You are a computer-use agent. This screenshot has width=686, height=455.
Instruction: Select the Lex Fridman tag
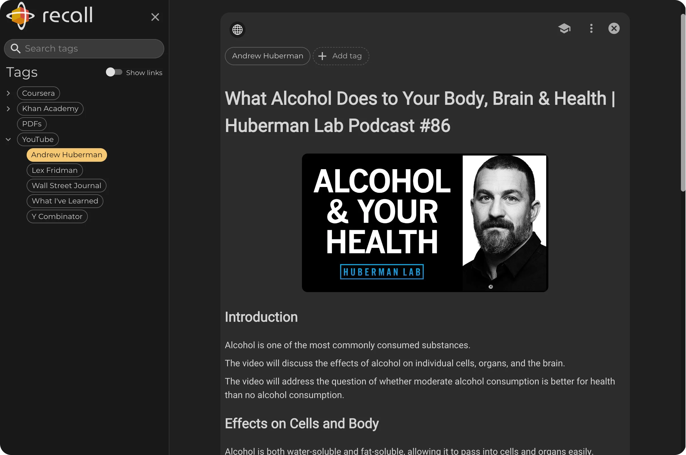tap(55, 170)
